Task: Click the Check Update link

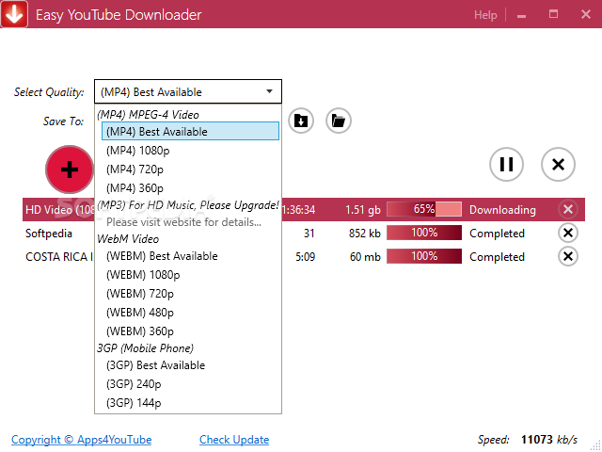Action: 234,440
